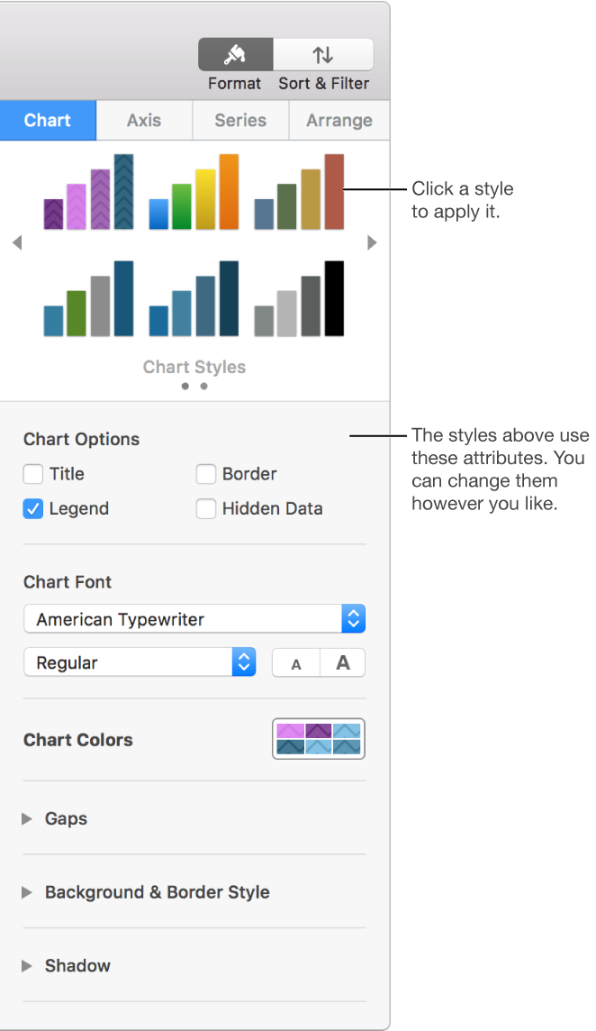Enable the Title checkbox
The height and width of the screenshot is (1031, 596).
pos(32,474)
